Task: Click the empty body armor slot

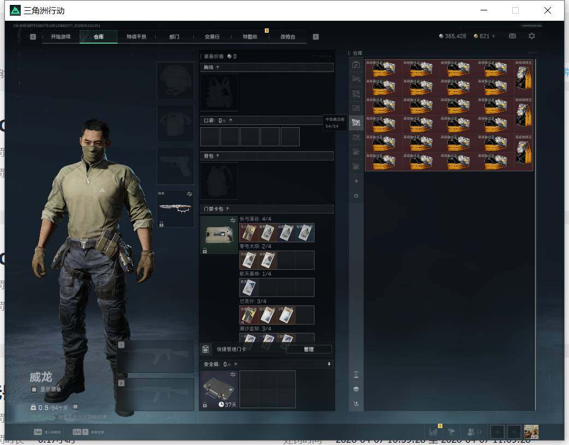Action: click(175, 124)
